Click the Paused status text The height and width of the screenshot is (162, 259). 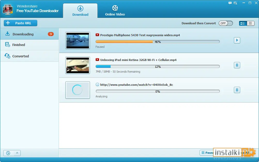point(100,47)
